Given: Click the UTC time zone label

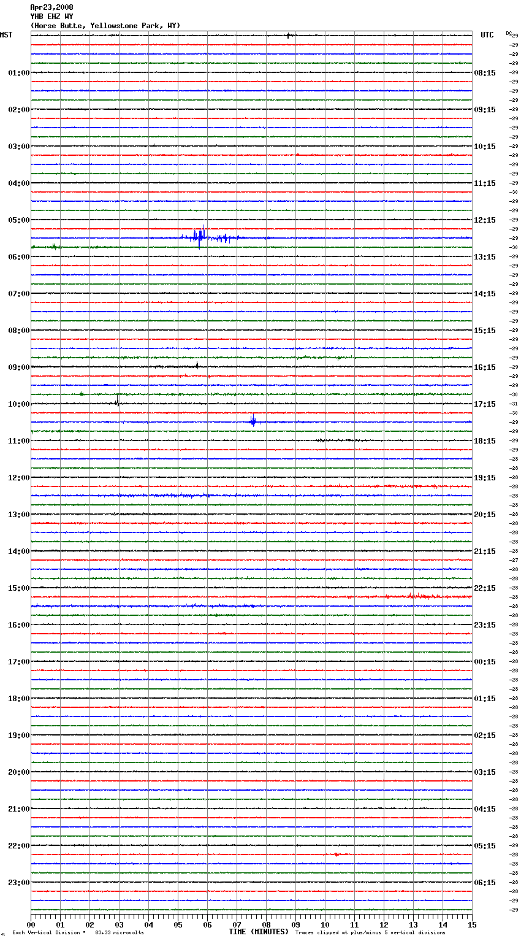Looking at the screenshot, I should (x=487, y=35).
